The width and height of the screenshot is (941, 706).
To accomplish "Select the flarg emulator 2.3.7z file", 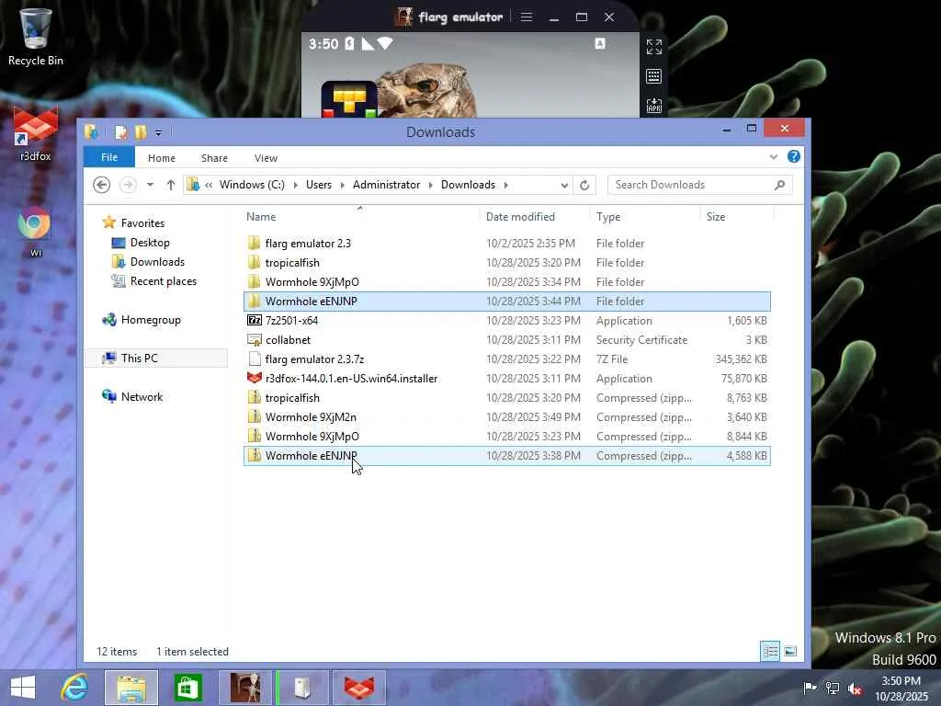I will click(507, 359).
